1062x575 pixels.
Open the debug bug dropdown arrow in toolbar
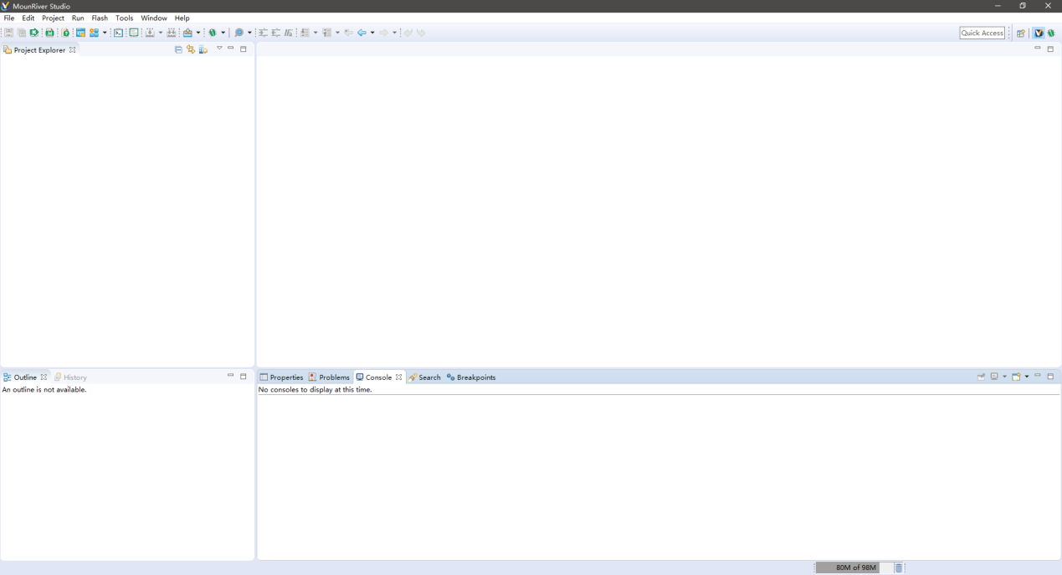(223, 33)
